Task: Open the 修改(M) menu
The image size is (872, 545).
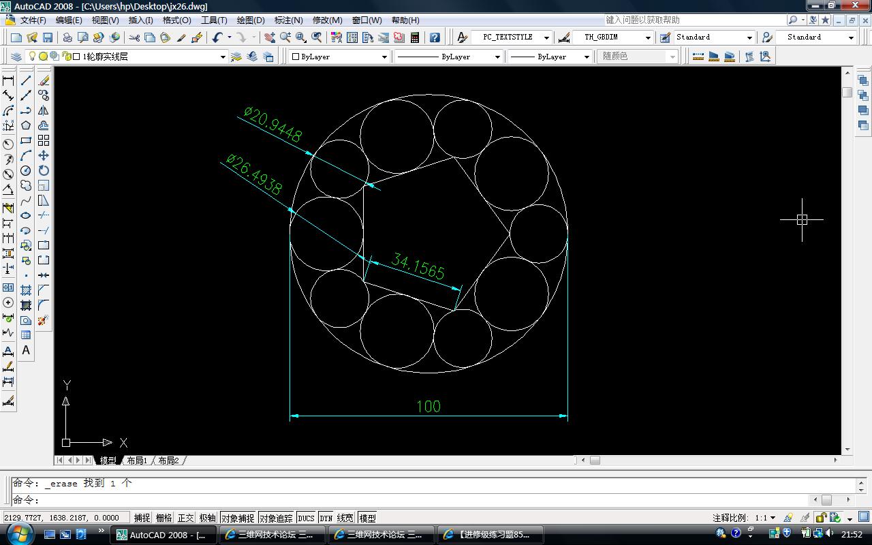Action: click(327, 20)
